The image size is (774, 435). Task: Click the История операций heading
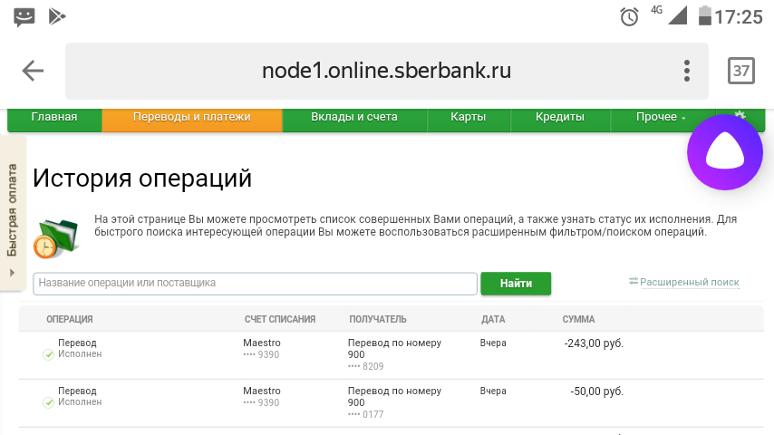click(x=142, y=179)
